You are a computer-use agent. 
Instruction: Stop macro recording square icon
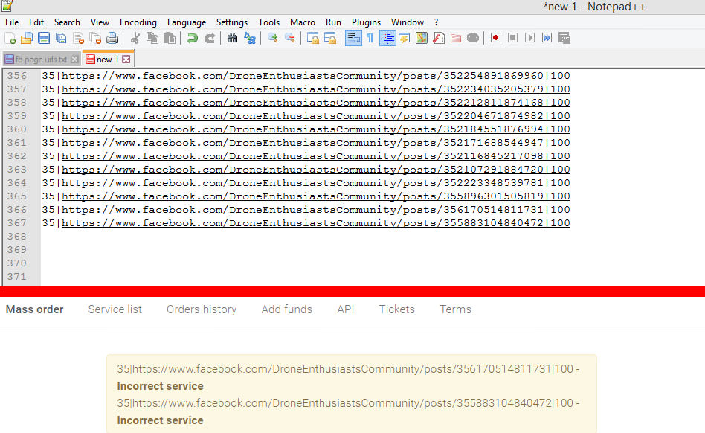[x=512, y=38]
